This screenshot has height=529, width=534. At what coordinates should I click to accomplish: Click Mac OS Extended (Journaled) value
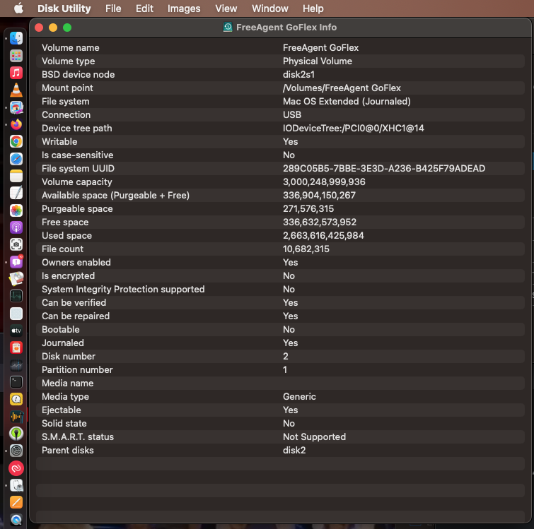(347, 101)
